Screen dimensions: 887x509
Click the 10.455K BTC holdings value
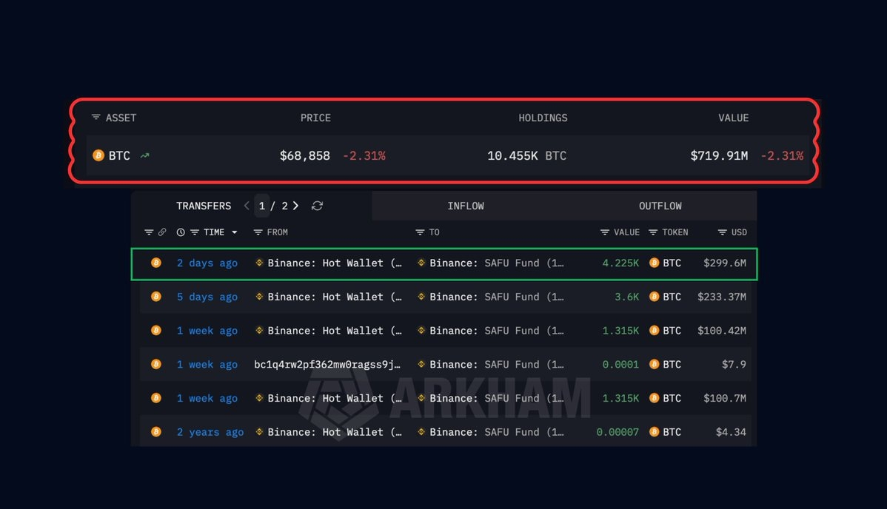526,155
